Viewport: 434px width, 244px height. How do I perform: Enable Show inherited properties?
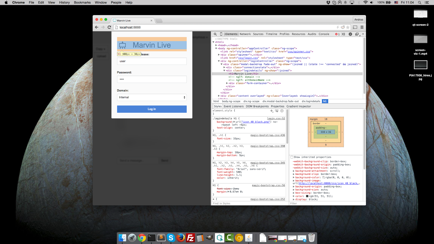tap(292, 157)
